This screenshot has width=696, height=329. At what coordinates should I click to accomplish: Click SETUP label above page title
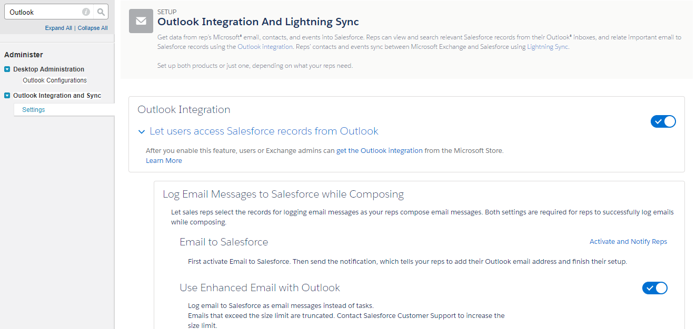(167, 12)
